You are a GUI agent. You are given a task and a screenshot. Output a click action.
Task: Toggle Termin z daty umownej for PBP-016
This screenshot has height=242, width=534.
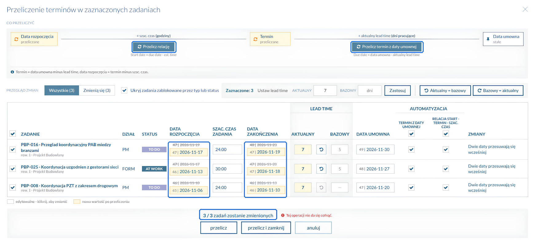(411, 149)
